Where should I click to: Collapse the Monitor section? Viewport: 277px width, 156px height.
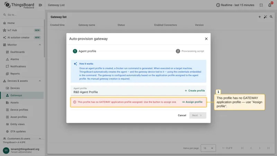tap(40, 45)
